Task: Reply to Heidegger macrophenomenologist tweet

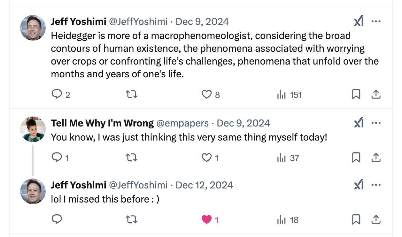Action: pyautogui.click(x=57, y=95)
